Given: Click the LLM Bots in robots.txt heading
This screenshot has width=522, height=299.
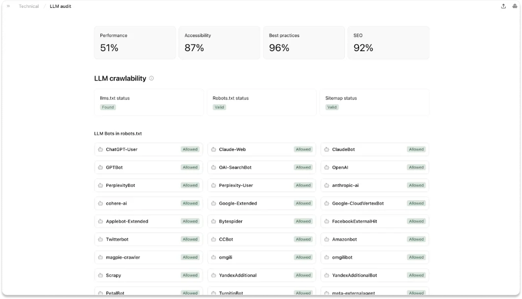Looking at the screenshot, I should pyautogui.click(x=118, y=133).
